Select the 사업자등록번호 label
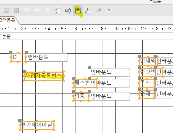The height and width of the screenshot is (133, 173). tap(44, 76)
